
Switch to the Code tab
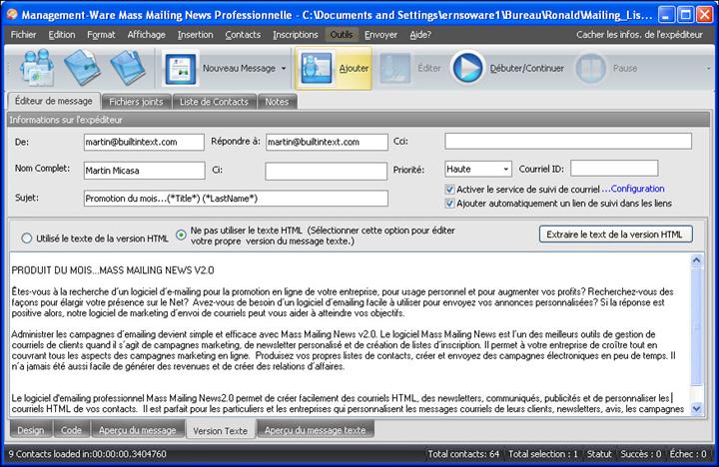[71, 430]
